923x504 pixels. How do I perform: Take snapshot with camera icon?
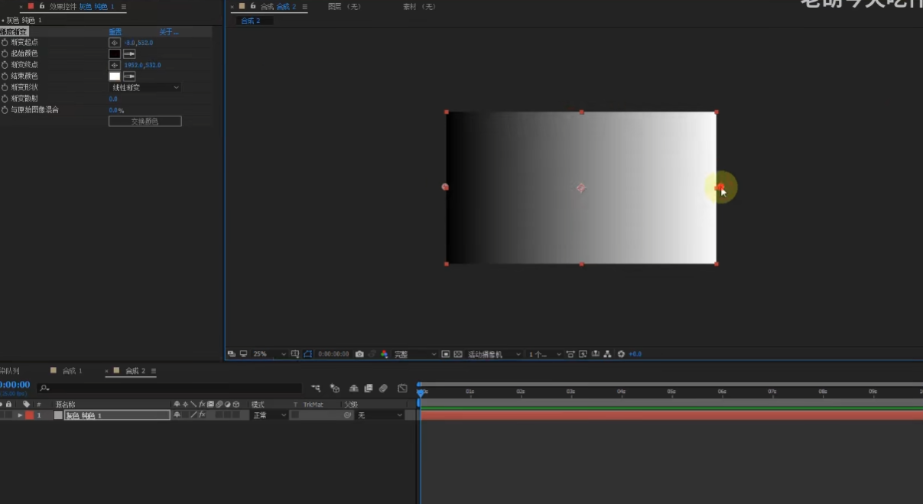pyautogui.click(x=359, y=354)
